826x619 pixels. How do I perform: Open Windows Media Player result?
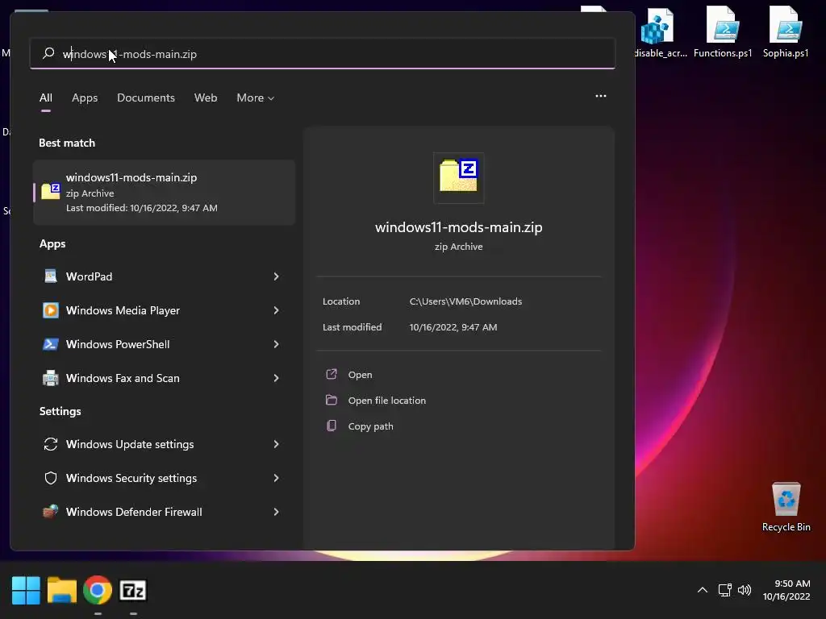tap(164, 310)
